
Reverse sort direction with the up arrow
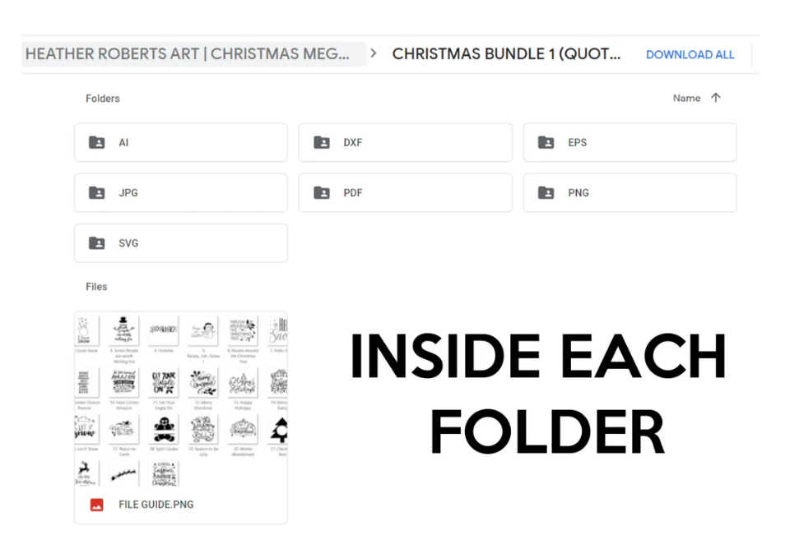tap(716, 98)
